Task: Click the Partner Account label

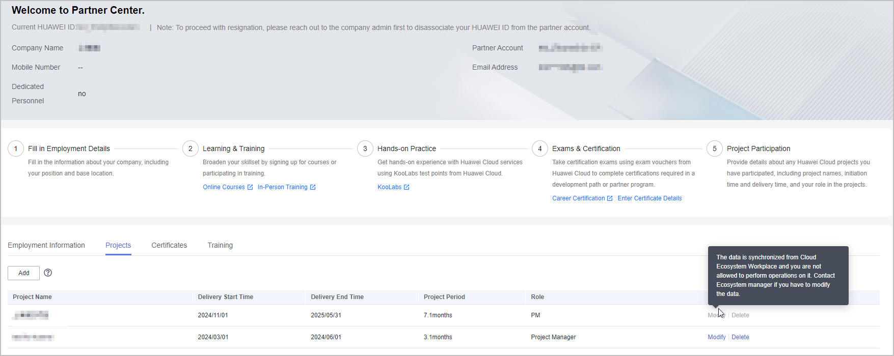Action: point(497,48)
